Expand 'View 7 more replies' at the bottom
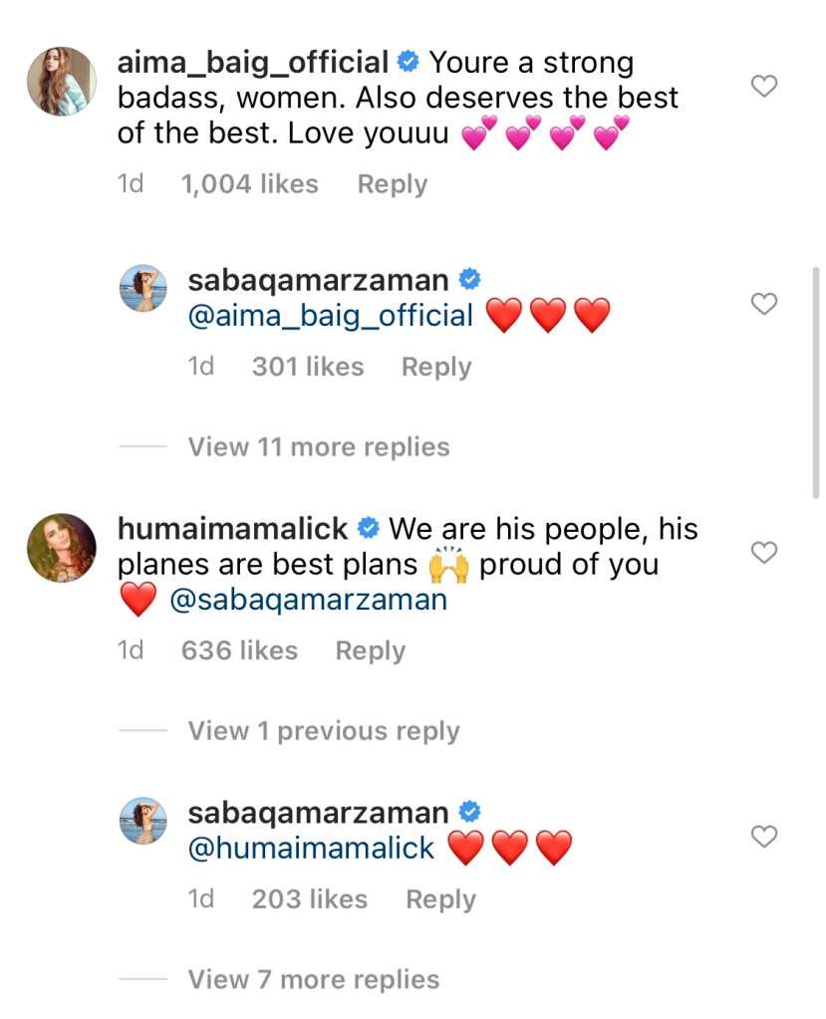Image resolution: width=826 pixels, height=1019 pixels. 313,979
